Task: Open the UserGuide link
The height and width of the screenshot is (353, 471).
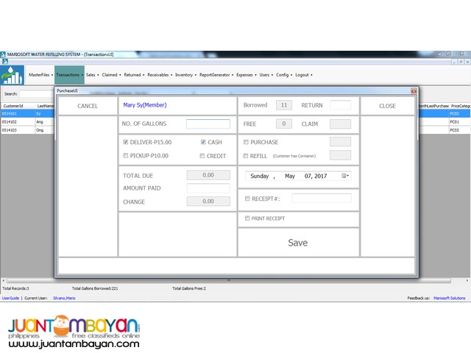Action: click(x=10, y=298)
